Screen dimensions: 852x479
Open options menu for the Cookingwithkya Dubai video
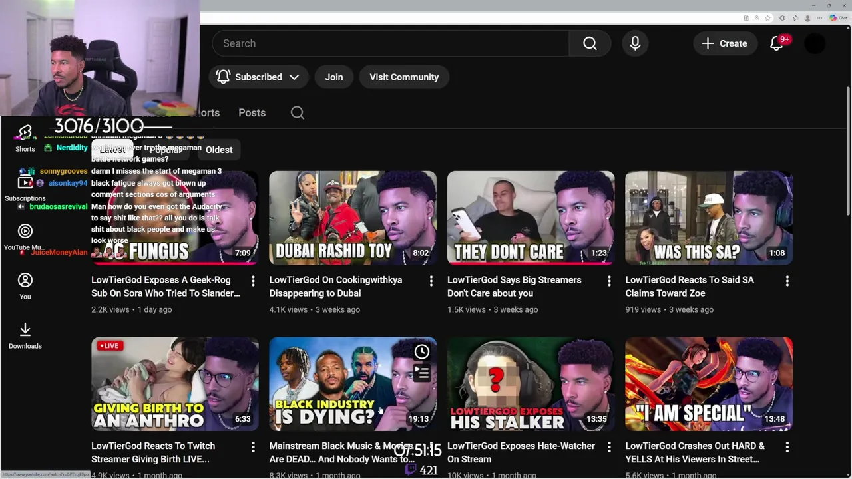tap(431, 281)
